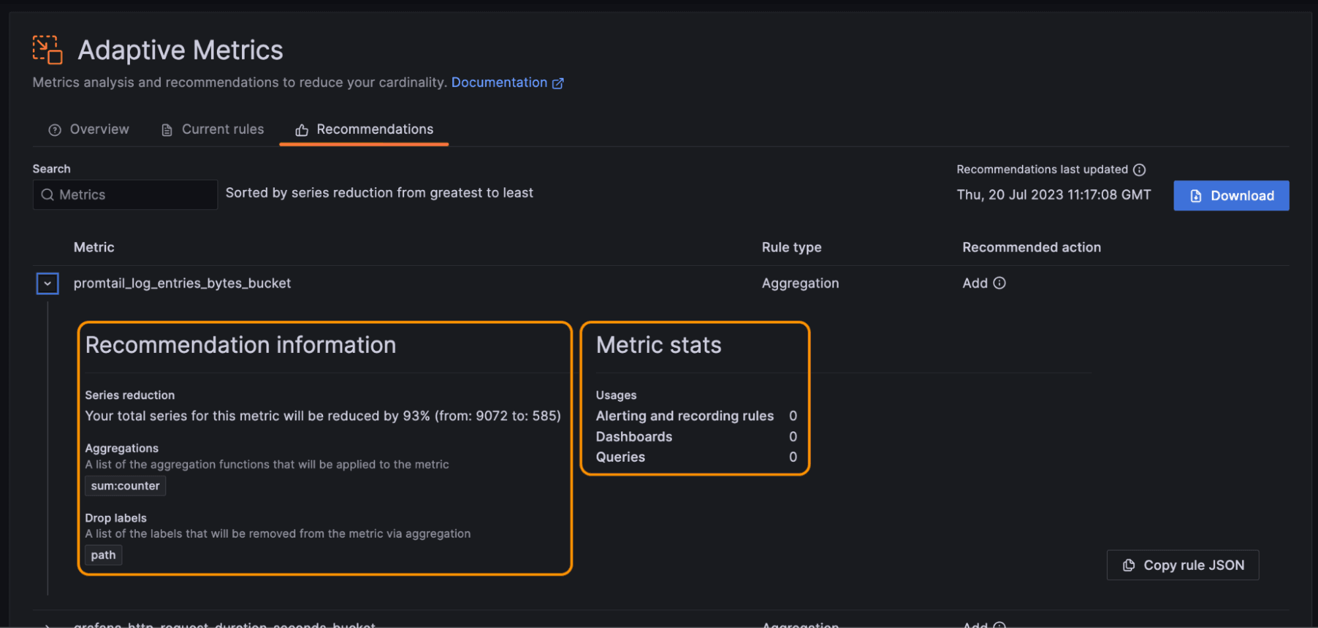
Task: Switch to the Overview tab
Action: pos(98,129)
